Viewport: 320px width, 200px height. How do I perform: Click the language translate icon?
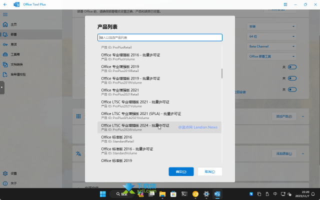(78, 153)
